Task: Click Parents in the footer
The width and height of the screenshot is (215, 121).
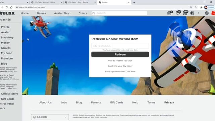Action: point(96,103)
